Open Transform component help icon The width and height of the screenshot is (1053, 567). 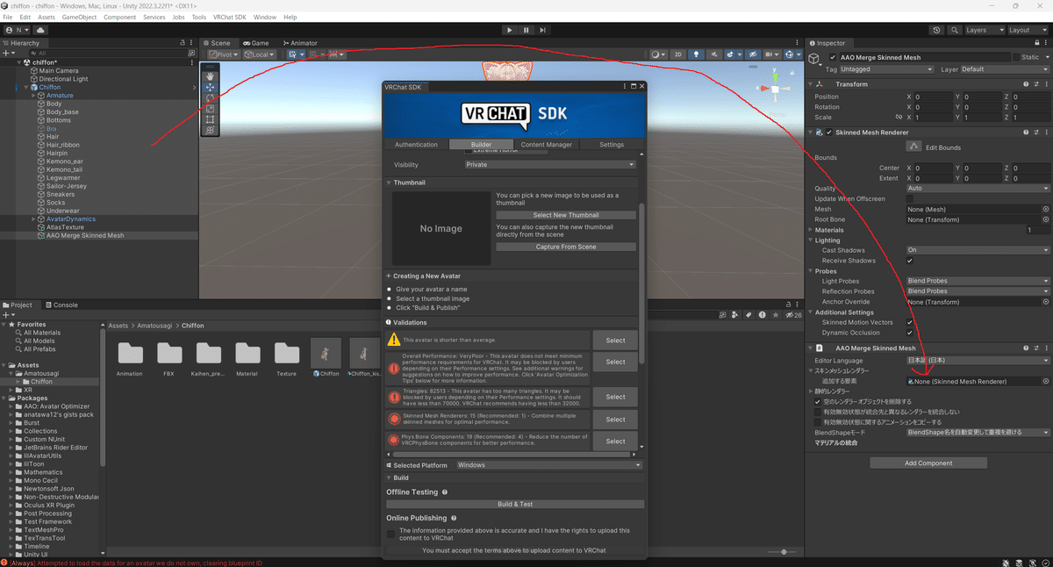[x=1026, y=84]
